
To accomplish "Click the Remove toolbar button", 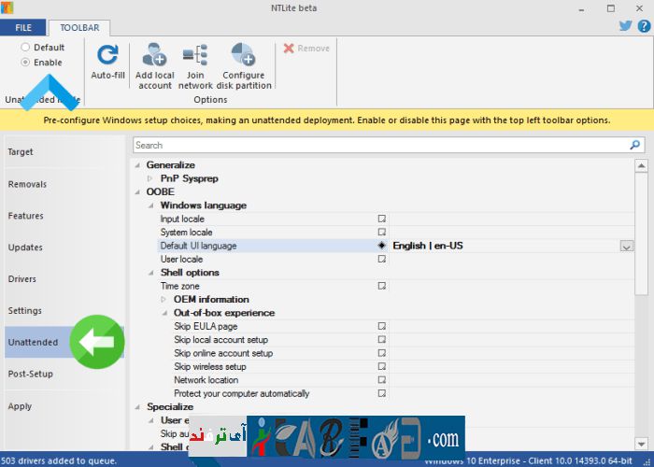I will click(x=306, y=49).
